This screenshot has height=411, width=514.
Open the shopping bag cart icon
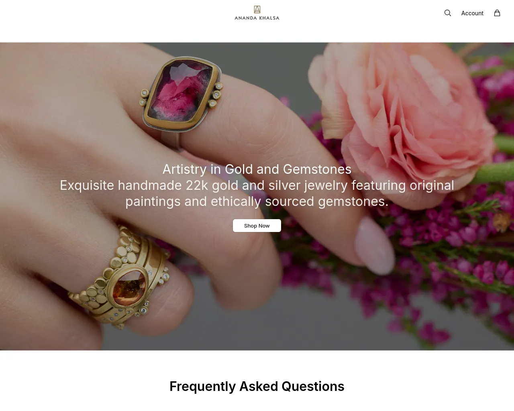[497, 13]
